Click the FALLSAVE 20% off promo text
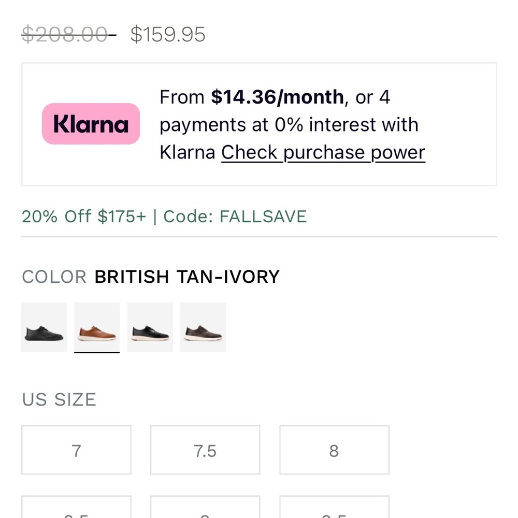The width and height of the screenshot is (518, 518). (164, 217)
